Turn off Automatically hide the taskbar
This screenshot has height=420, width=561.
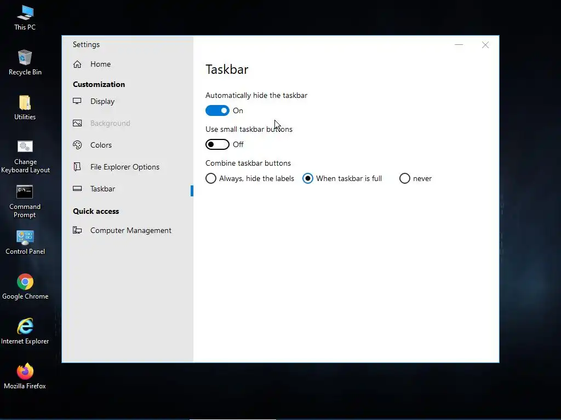click(217, 110)
